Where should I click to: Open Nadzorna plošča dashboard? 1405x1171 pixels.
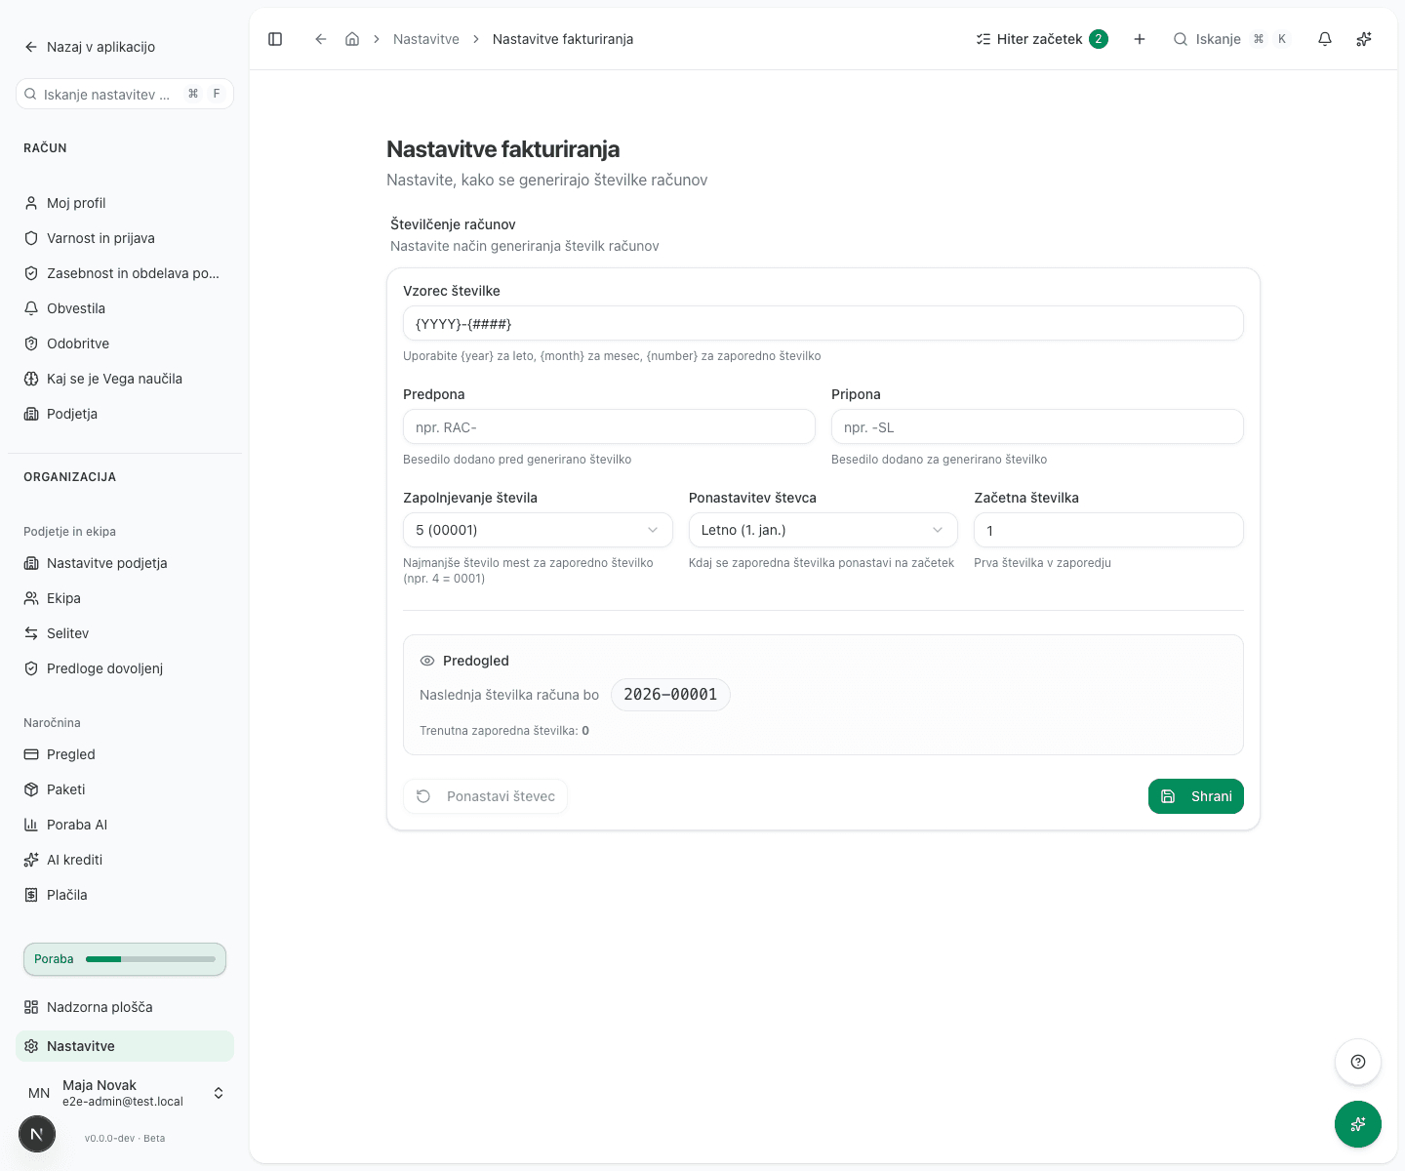[125, 1007]
